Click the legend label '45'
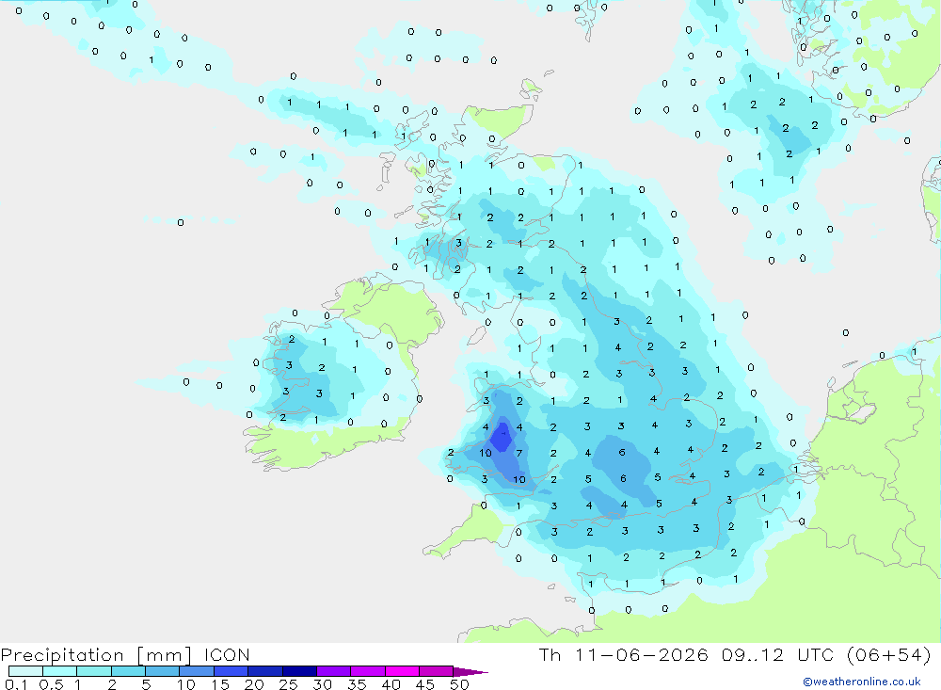Image resolution: width=941 pixels, height=690 pixels. [x=425, y=684]
